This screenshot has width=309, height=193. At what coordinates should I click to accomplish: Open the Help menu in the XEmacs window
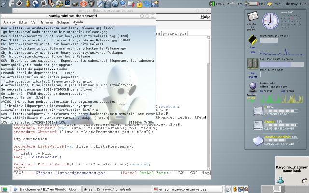[205, 17]
